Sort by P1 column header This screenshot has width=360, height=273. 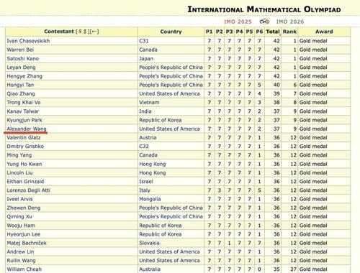pos(209,32)
